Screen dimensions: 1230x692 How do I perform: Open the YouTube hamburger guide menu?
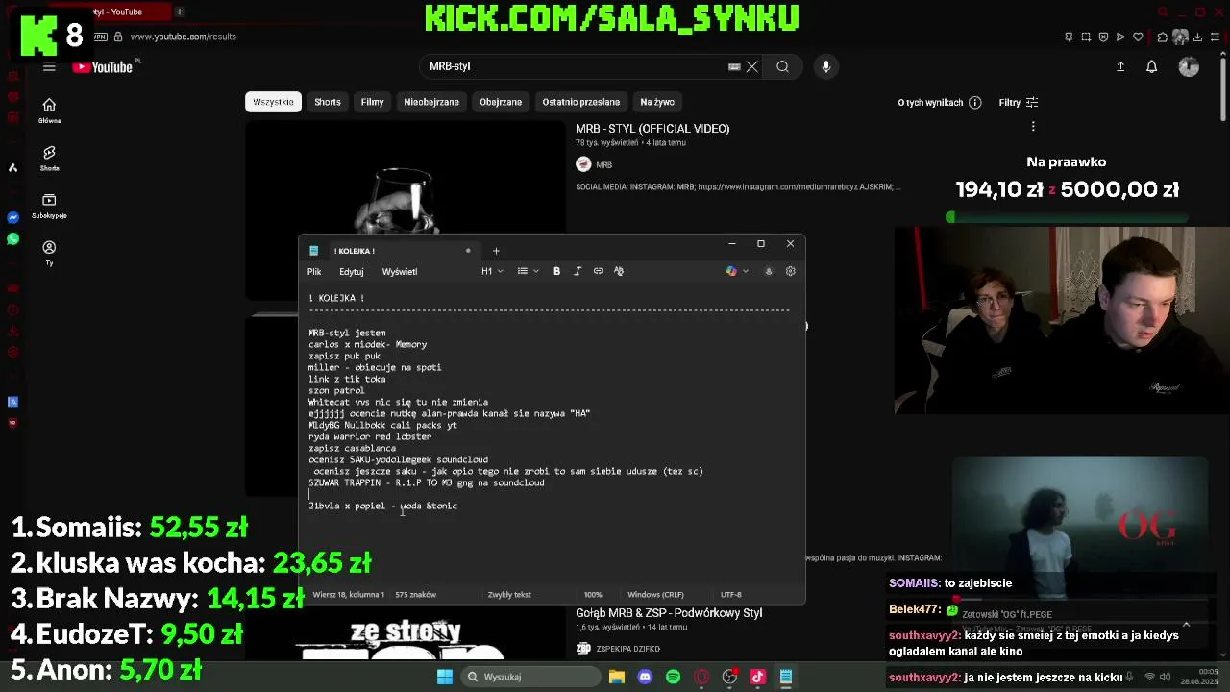49,67
